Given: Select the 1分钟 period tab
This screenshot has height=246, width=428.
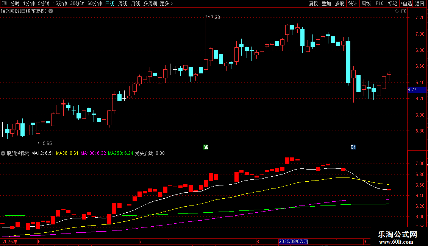Looking at the screenshot, I should 29,3.
